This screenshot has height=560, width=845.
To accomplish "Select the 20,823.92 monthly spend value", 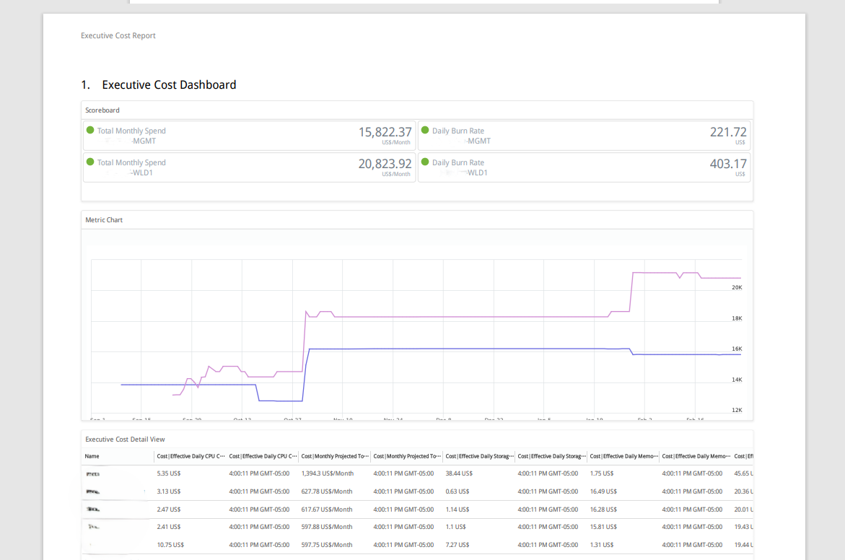I will [x=385, y=164].
